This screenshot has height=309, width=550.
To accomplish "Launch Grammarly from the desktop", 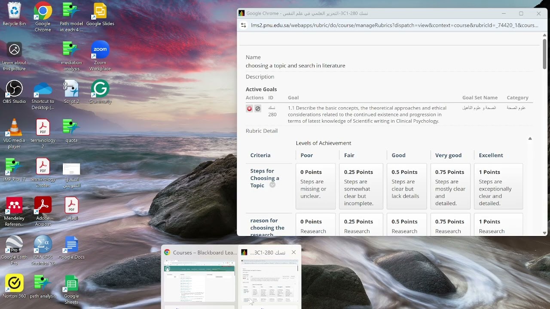I will (x=100, y=92).
